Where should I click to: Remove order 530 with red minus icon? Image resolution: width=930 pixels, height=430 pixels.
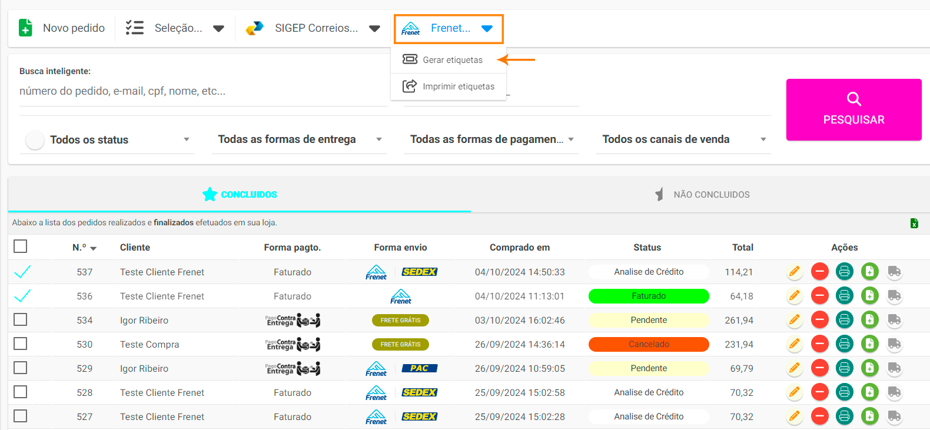820,344
